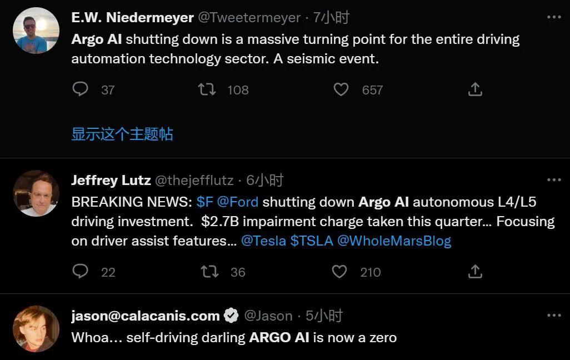This screenshot has width=570, height=360.
Task: Like the tweet with 210 likes
Action: (x=339, y=272)
